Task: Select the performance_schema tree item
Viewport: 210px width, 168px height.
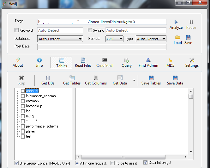Action: (x=42, y=126)
